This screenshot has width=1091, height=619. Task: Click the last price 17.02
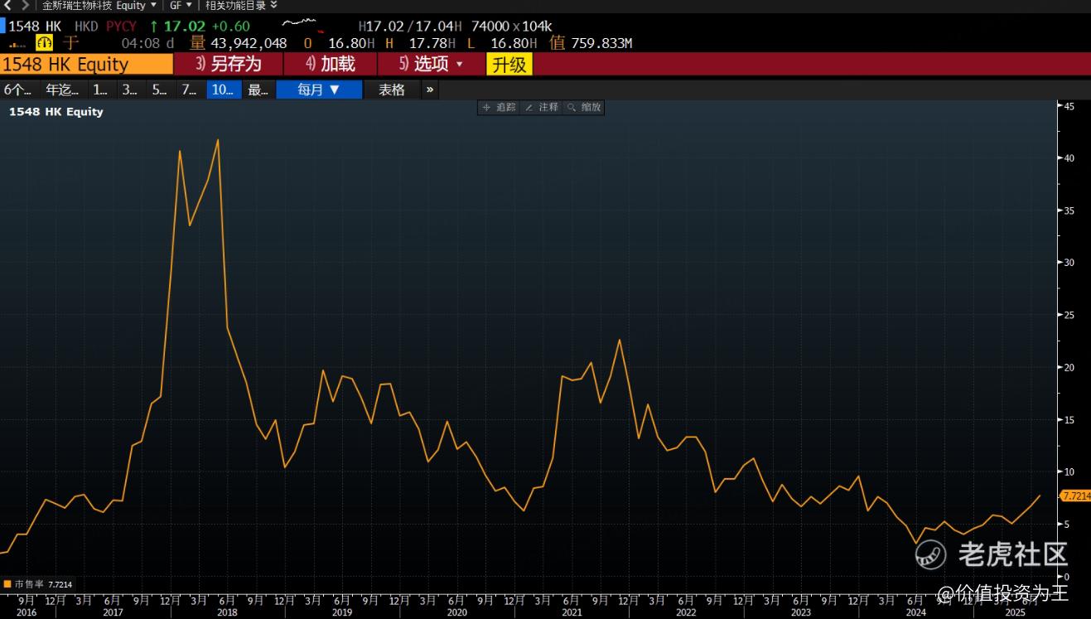(x=184, y=26)
